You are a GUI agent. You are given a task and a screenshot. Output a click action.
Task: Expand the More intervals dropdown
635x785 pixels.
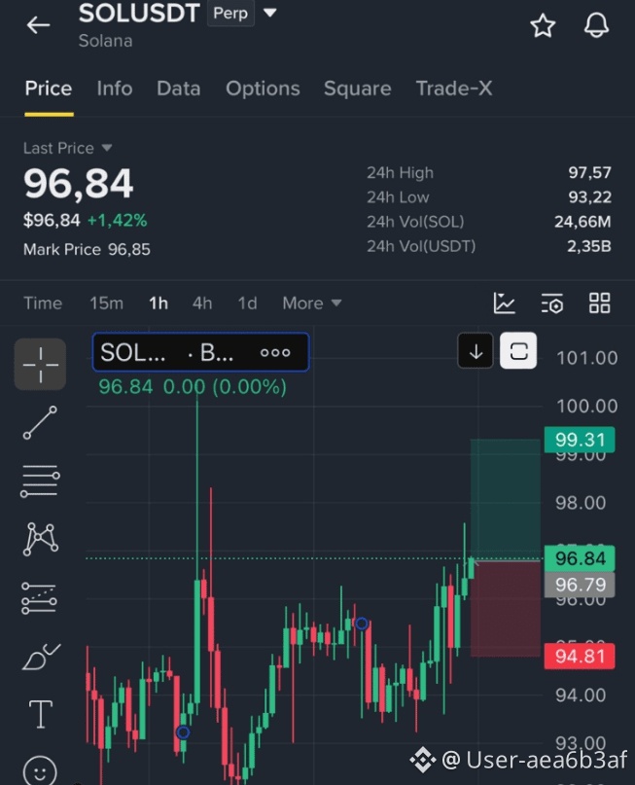click(x=312, y=303)
